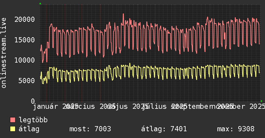Image resolution: width=265 pixels, height=138 pixels.
Task: Click the 10000 y-axis label
Action: (x=25, y=60)
